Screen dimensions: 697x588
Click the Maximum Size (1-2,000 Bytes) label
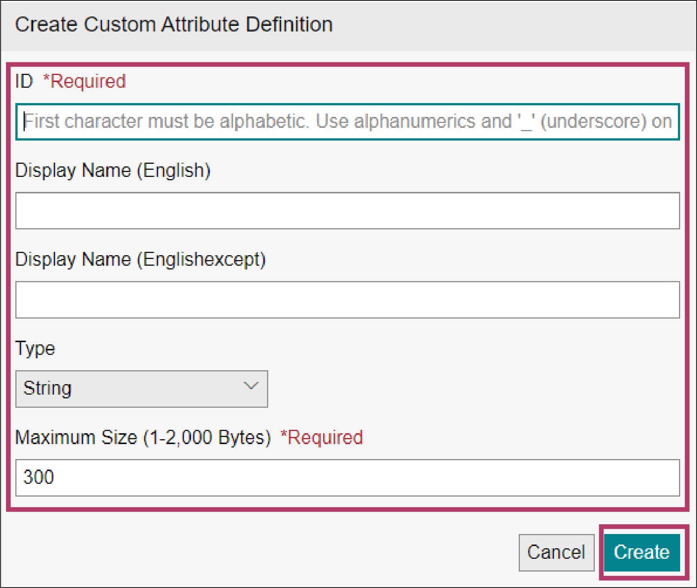coord(143,437)
